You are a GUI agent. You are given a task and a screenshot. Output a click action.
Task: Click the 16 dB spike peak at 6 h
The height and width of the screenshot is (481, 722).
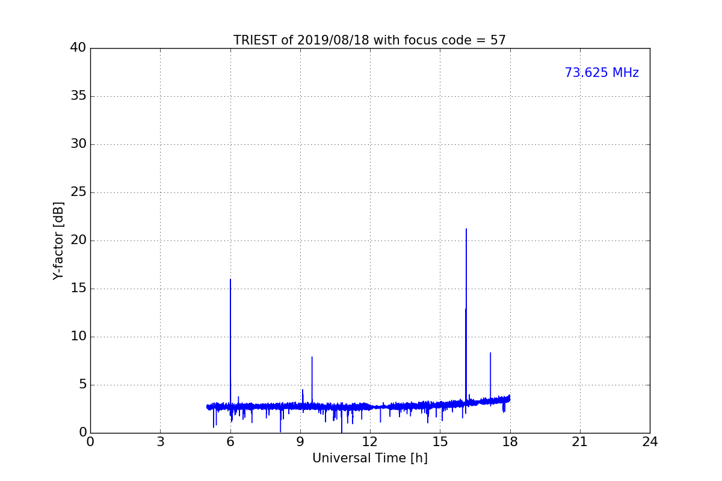click(230, 280)
